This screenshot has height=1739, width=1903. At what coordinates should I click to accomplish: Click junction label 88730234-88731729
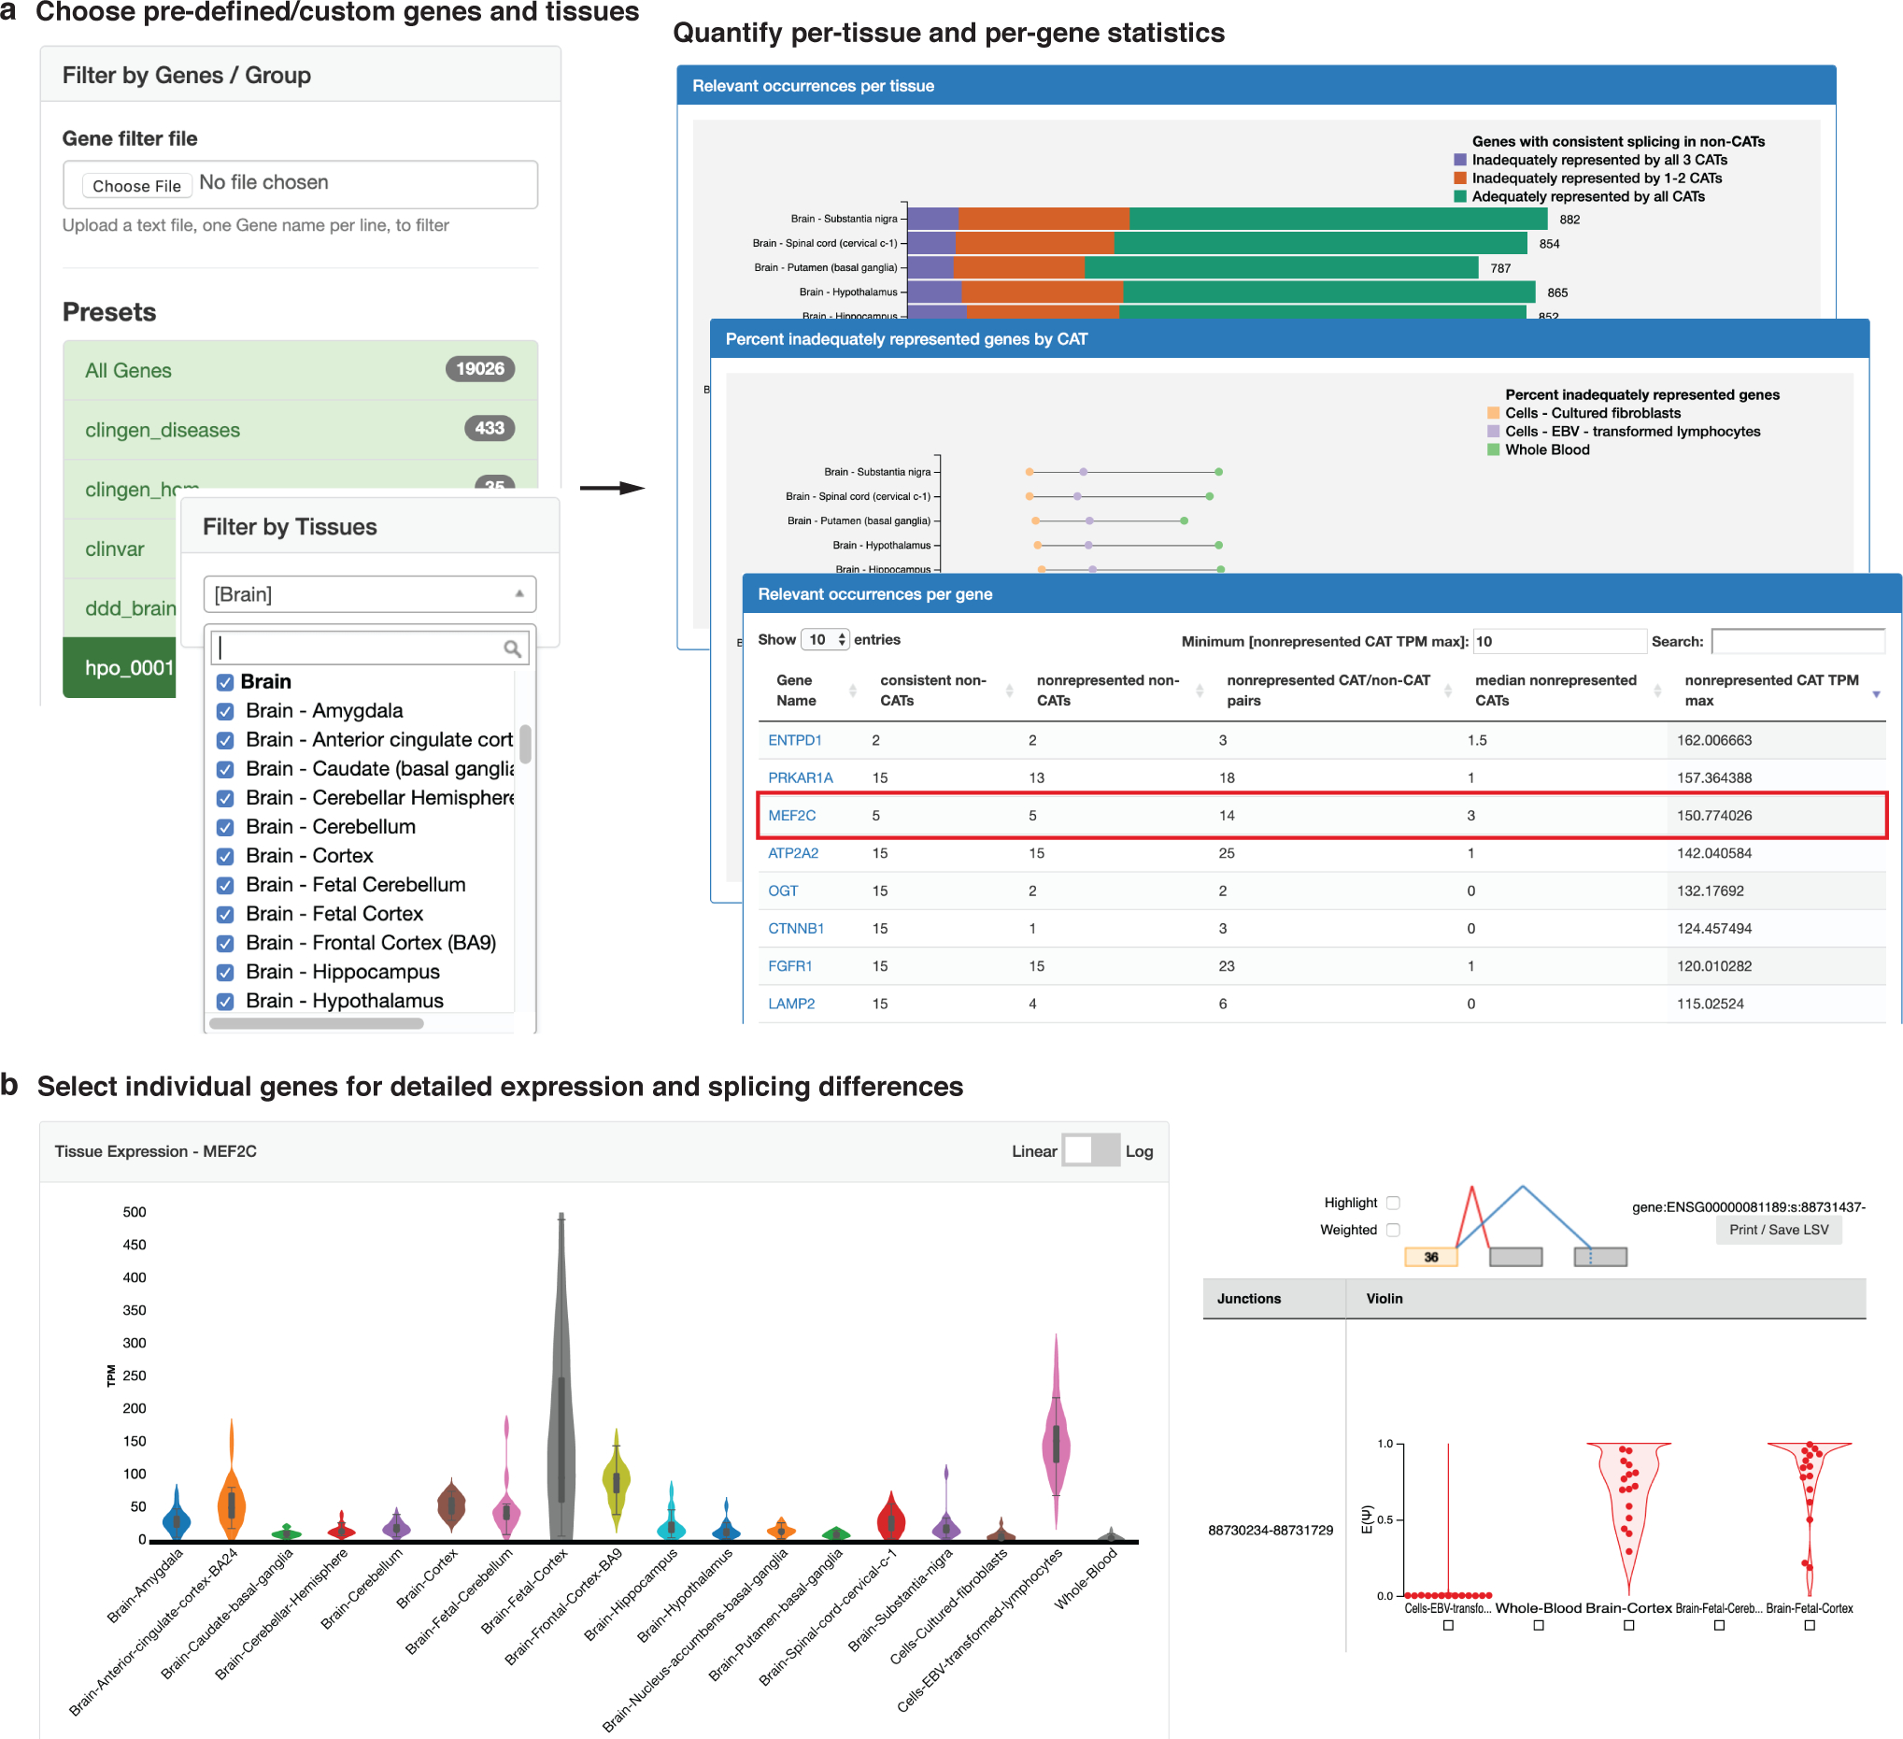[x=1271, y=1531]
